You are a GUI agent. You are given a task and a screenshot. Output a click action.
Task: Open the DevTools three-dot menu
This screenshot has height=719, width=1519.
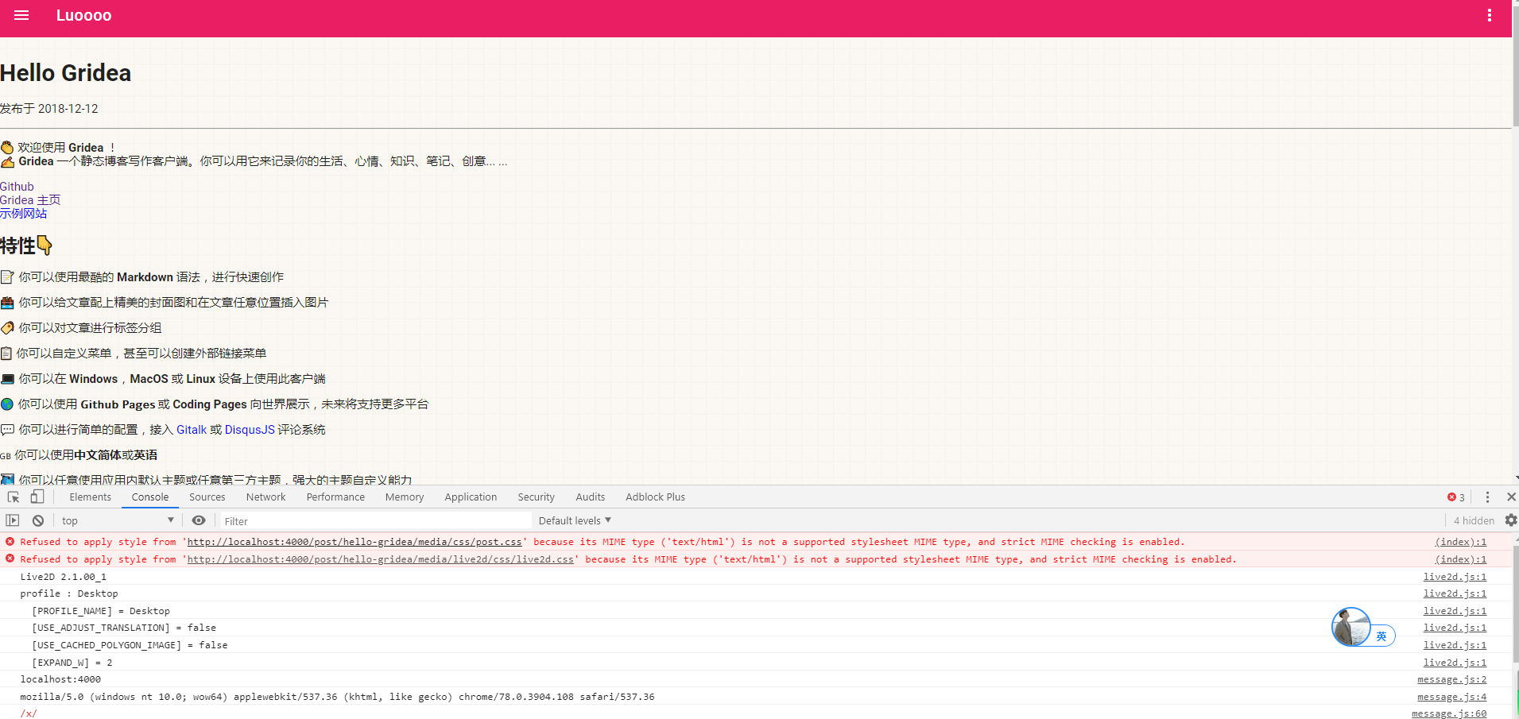pyautogui.click(x=1487, y=497)
